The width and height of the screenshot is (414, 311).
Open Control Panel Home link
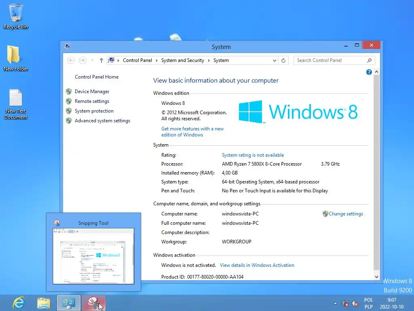[97, 77]
